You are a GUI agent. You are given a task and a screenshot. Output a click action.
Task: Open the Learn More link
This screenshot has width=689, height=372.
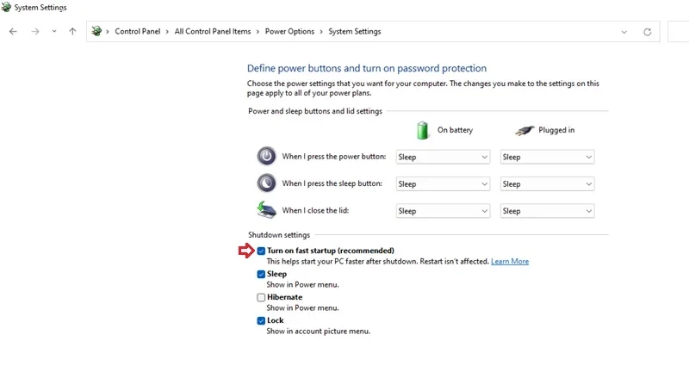coord(510,261)
